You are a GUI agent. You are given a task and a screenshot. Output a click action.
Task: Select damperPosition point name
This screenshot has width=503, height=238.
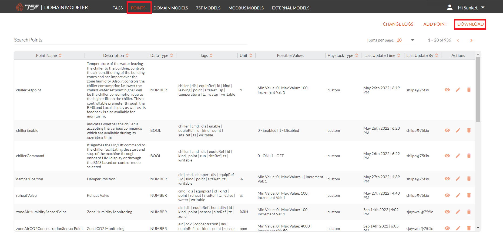(x=30, y=179)
